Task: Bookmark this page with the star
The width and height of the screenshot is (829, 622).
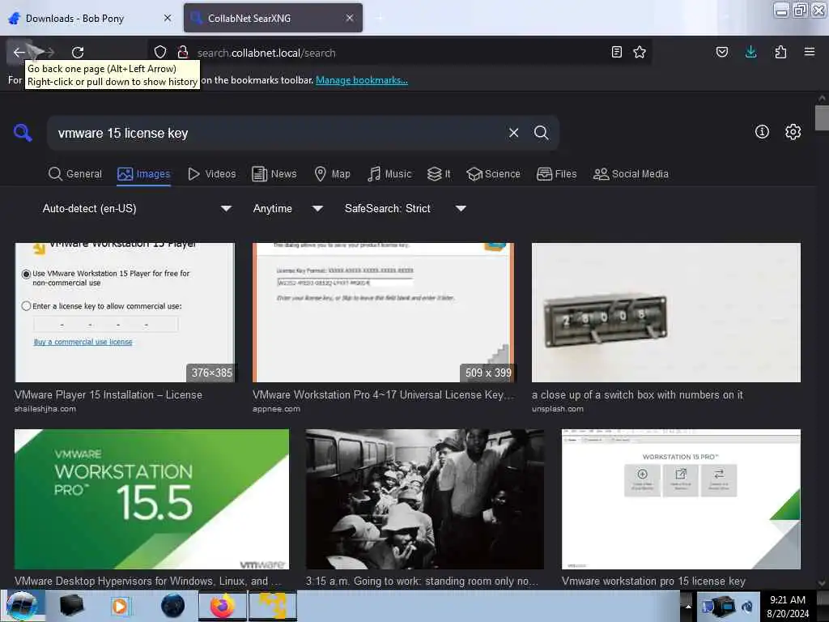Action: pyautogui.click(x=640, y=52)
